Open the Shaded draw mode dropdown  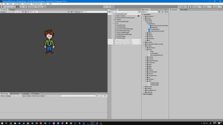(x=7, y=12)
